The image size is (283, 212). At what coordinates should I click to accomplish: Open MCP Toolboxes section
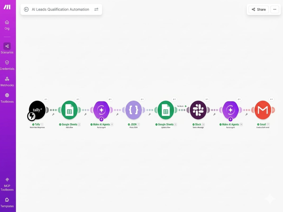tap(7, 184)
